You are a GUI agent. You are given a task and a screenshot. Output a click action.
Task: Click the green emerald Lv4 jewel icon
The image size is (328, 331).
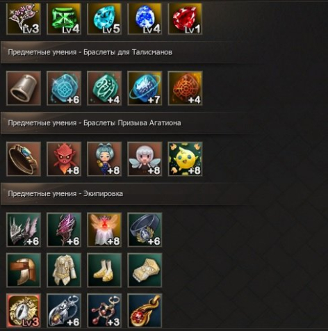[64, 19]
